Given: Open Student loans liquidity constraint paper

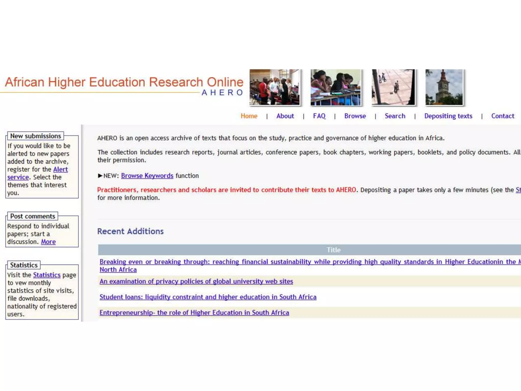Looking at the screenshot, I should pos(208,297).
